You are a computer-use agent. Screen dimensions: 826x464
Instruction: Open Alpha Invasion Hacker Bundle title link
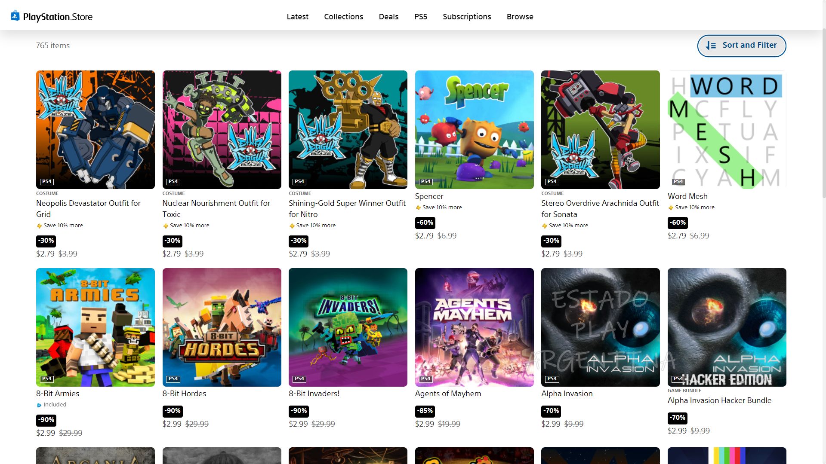tap(719, 400)
